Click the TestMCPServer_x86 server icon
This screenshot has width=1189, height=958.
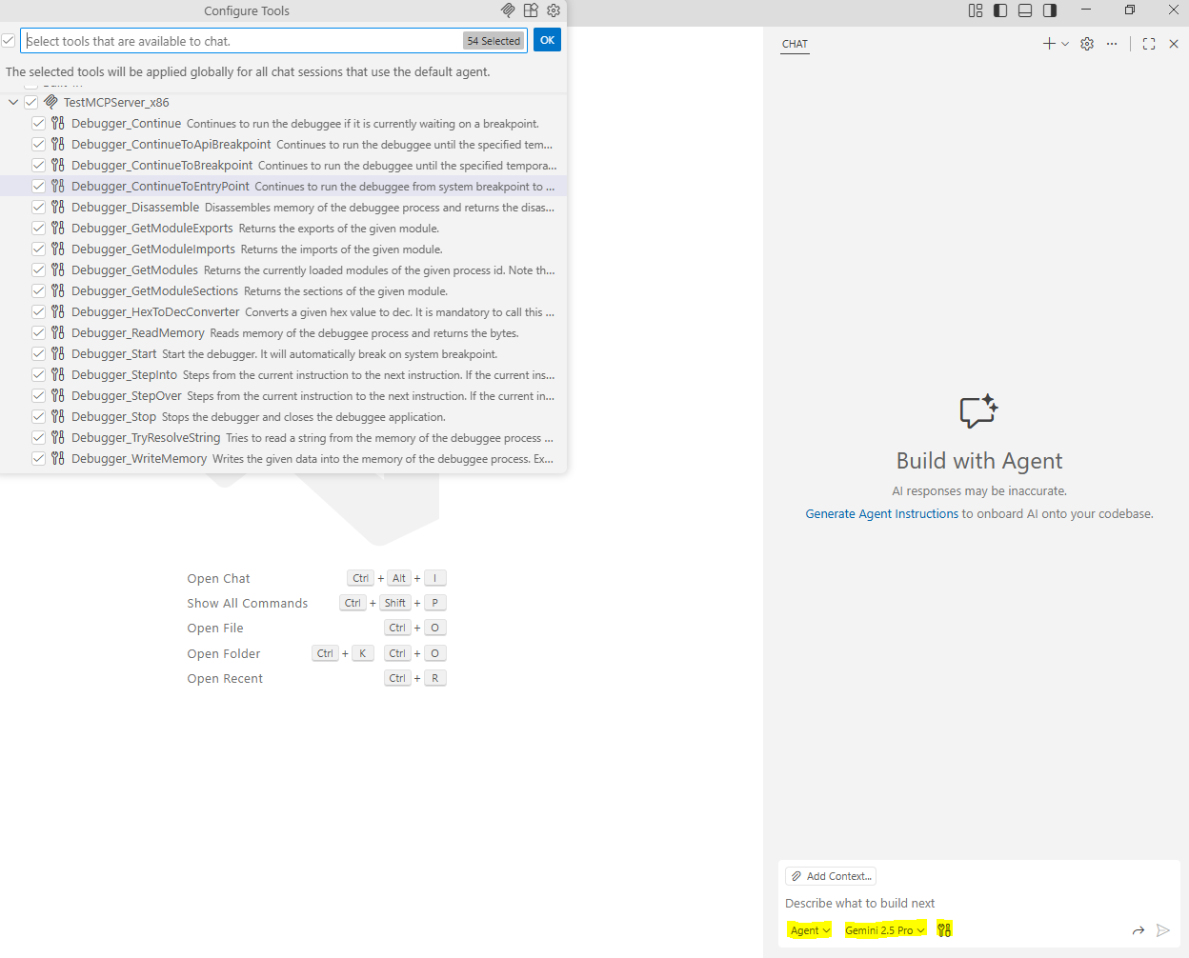pyautogui.click(x=51, y=102)
